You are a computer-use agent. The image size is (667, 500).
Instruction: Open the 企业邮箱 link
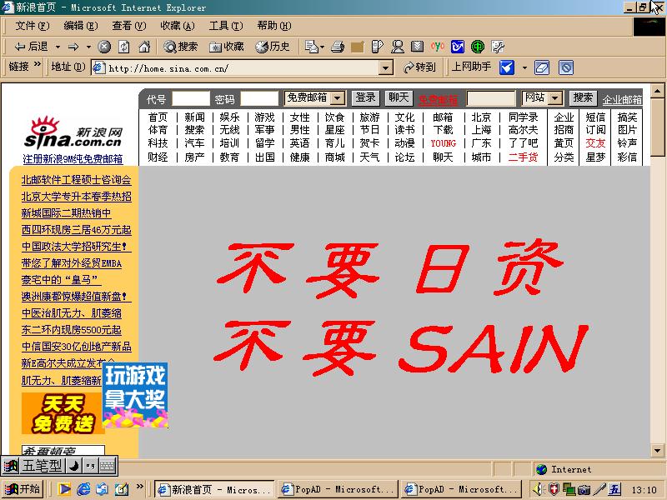(622, 99)
